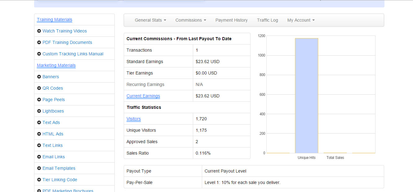Open the Current Earnings link
Viewport: 413px width, 192px height.
pos(143,96)
